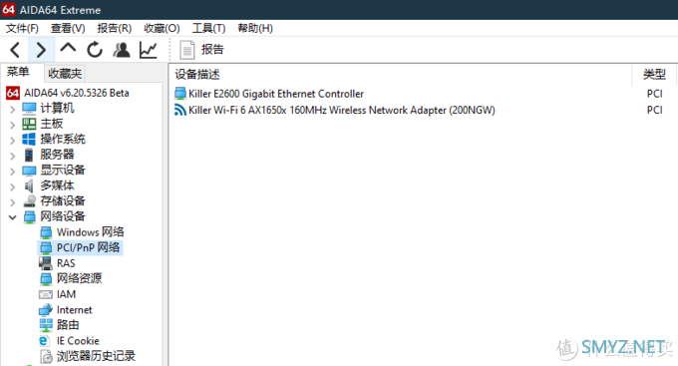The width and height of the screenshot is (678, 366).
Task: Sort by the 设备描述 column header
Action: tap(197, 75)
